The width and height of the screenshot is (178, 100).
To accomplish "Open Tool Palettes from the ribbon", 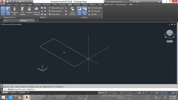I will click(x=22, y=11).
